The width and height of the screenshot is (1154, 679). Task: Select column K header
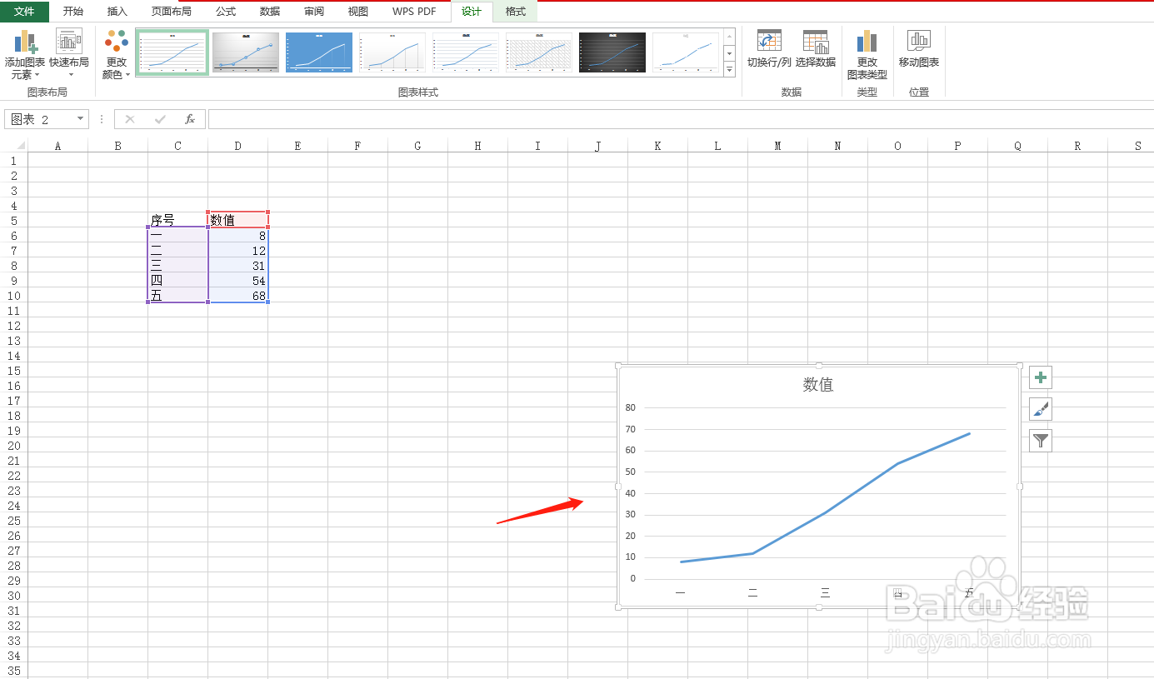658,146
